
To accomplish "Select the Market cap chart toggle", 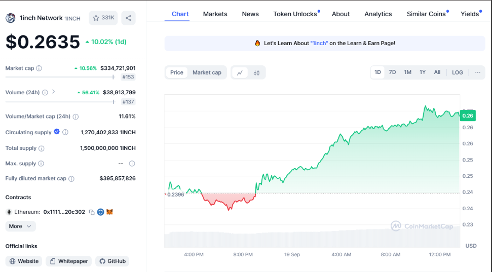I will [x=207, y=72].
